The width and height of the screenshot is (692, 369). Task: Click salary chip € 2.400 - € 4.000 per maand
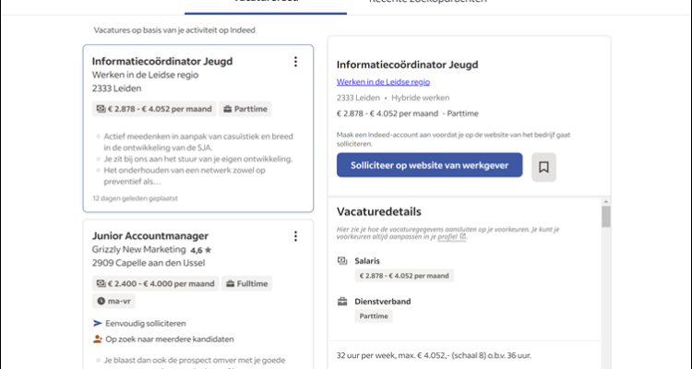tap(154, 284)
